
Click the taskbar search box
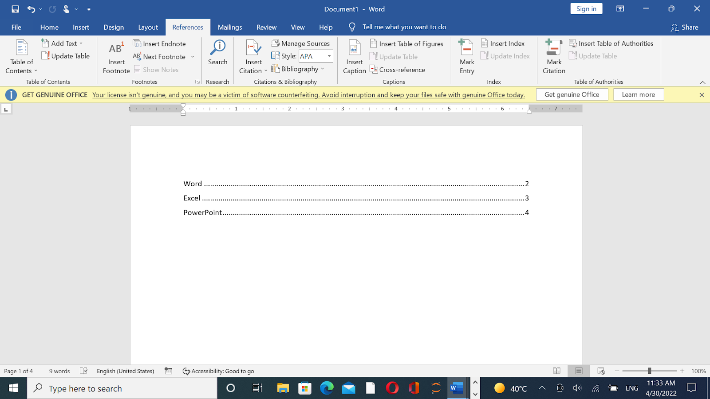coord(122,388)
